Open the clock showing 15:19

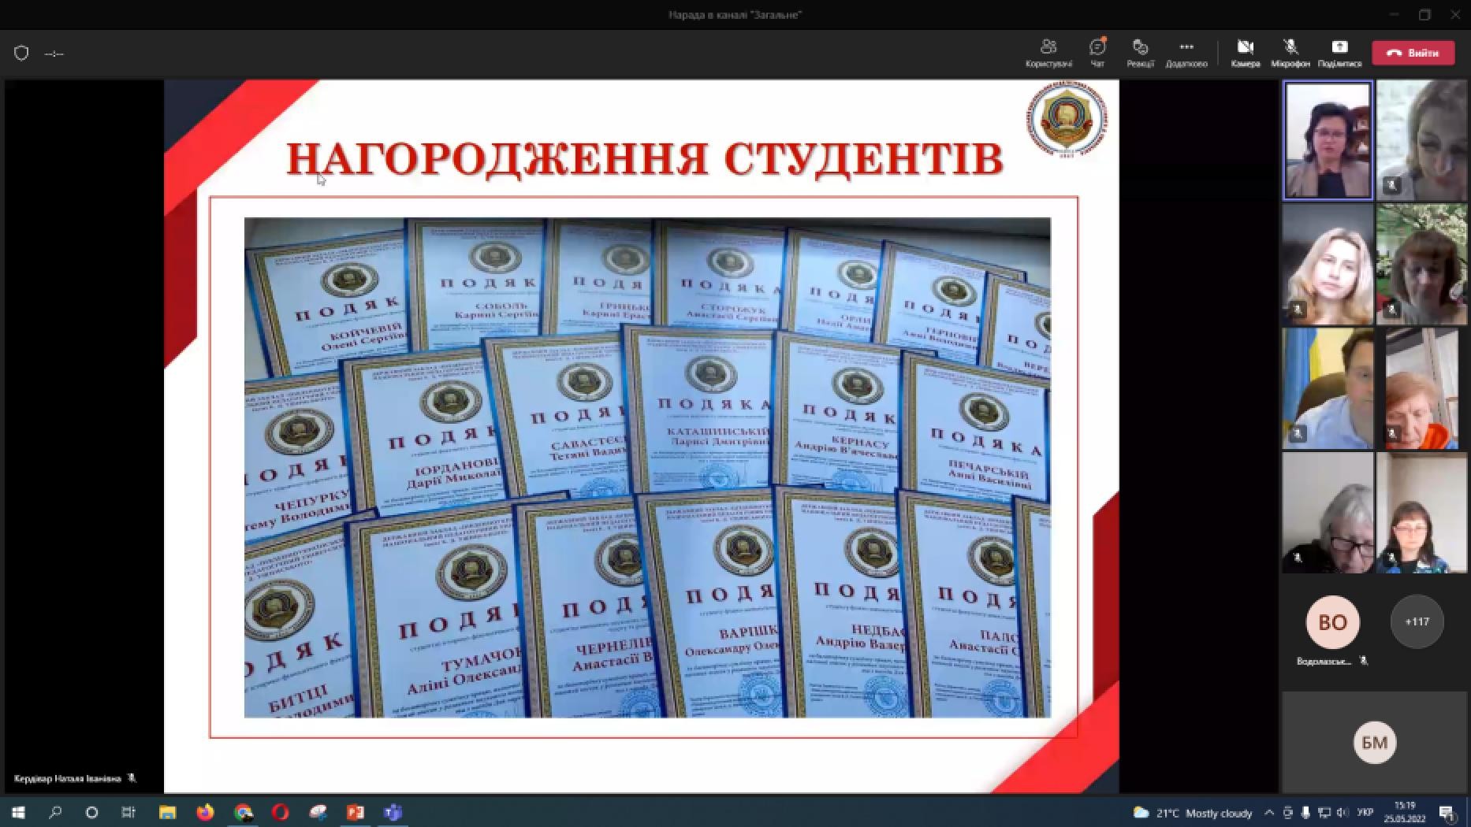point(1405,812)
